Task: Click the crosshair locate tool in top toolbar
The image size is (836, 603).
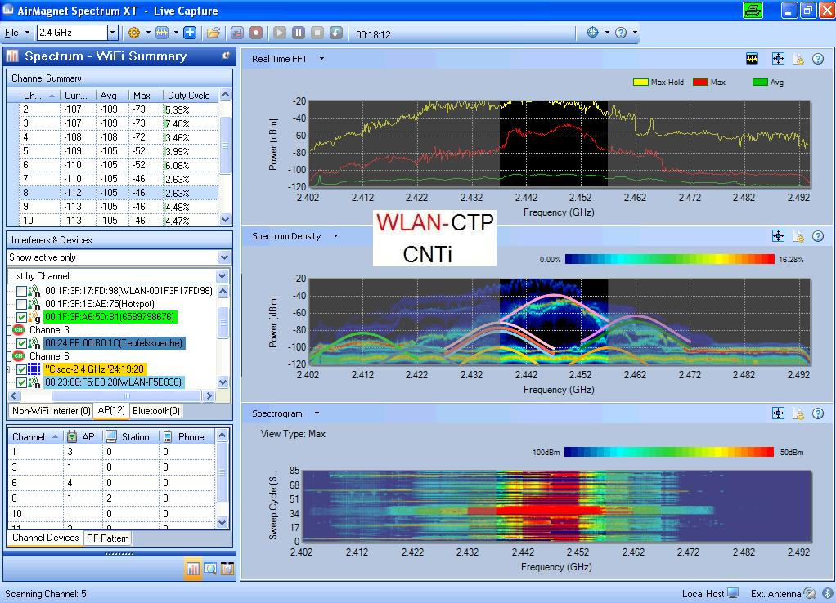Action: [592, 33]
